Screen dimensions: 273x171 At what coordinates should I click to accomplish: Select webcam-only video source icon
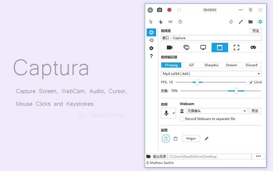coord(169,47)
